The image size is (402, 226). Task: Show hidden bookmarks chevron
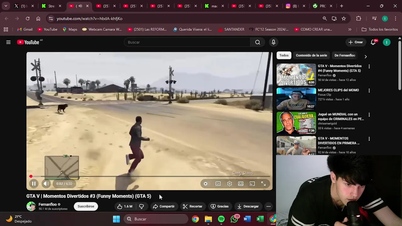point(350,29)
